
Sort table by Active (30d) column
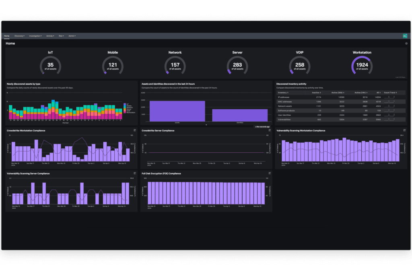tap(338, 93)
